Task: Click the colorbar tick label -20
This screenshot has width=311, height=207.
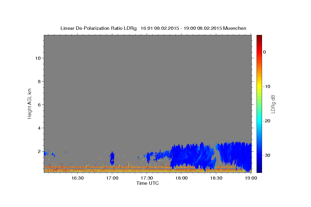Action: [267, 121]
